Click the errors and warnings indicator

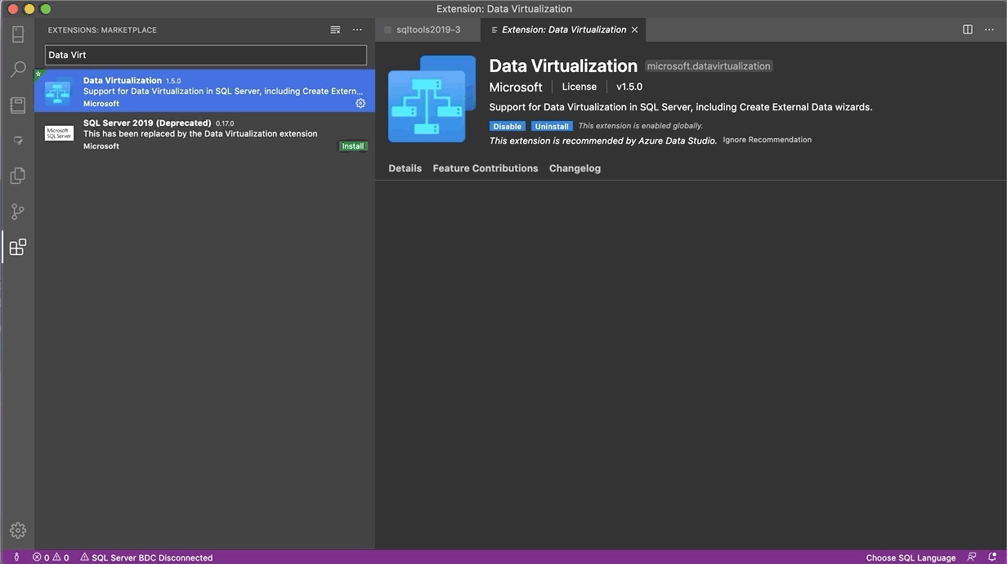[51, 557]
